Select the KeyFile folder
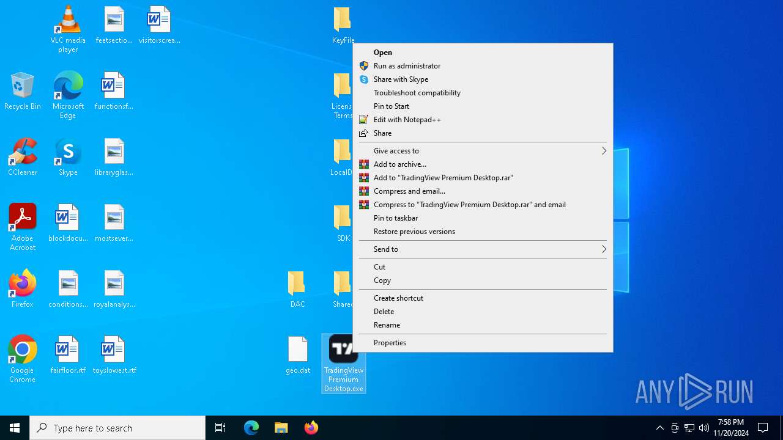Viewport: 783px width, 440px height. [343, 25]
